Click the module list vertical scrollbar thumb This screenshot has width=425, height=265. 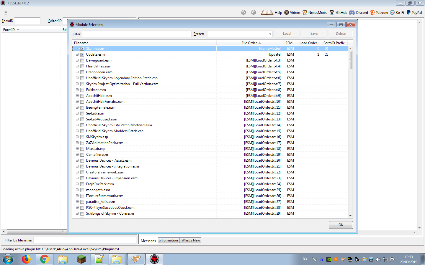(350, 60)
